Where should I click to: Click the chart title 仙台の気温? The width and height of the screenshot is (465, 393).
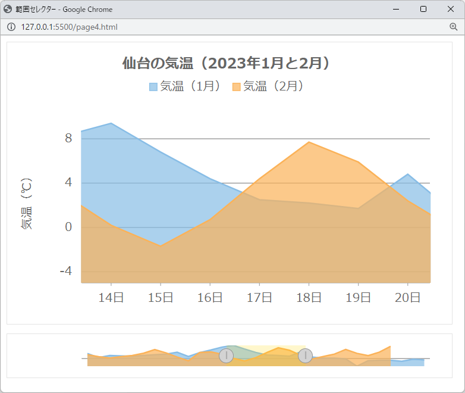(226, 63)
